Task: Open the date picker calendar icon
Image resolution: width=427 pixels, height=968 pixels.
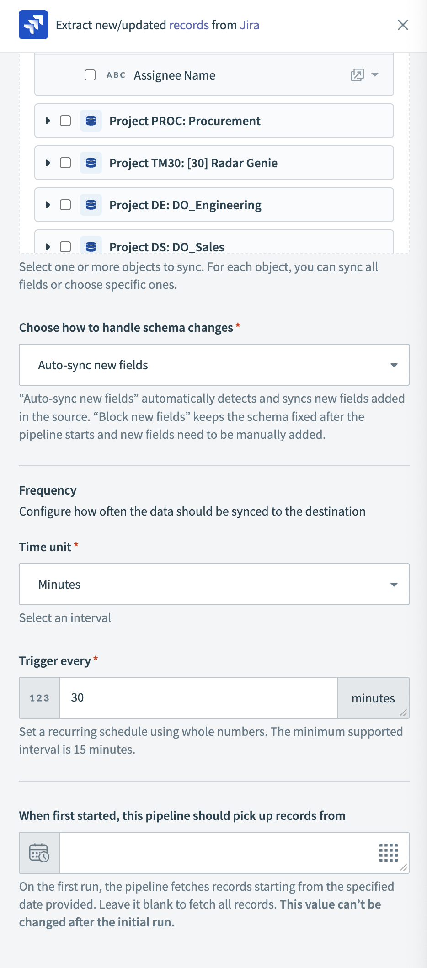Action: (39, 853)
